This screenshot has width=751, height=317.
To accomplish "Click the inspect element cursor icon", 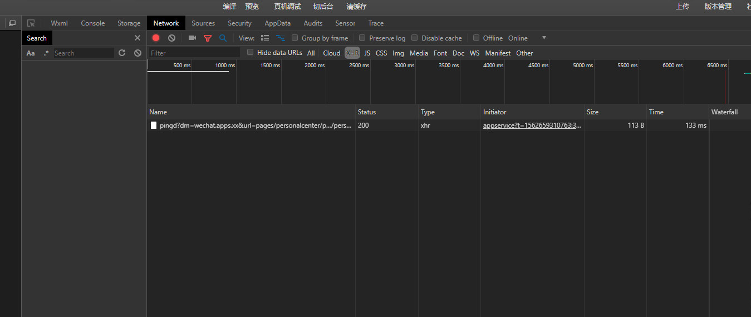I will click(31, 23).
